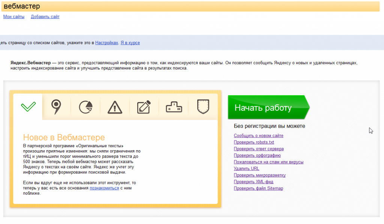Follow the познакомиться link in news text
The width and height of the screenshot is (384, 224).
(x=104, y=188)
